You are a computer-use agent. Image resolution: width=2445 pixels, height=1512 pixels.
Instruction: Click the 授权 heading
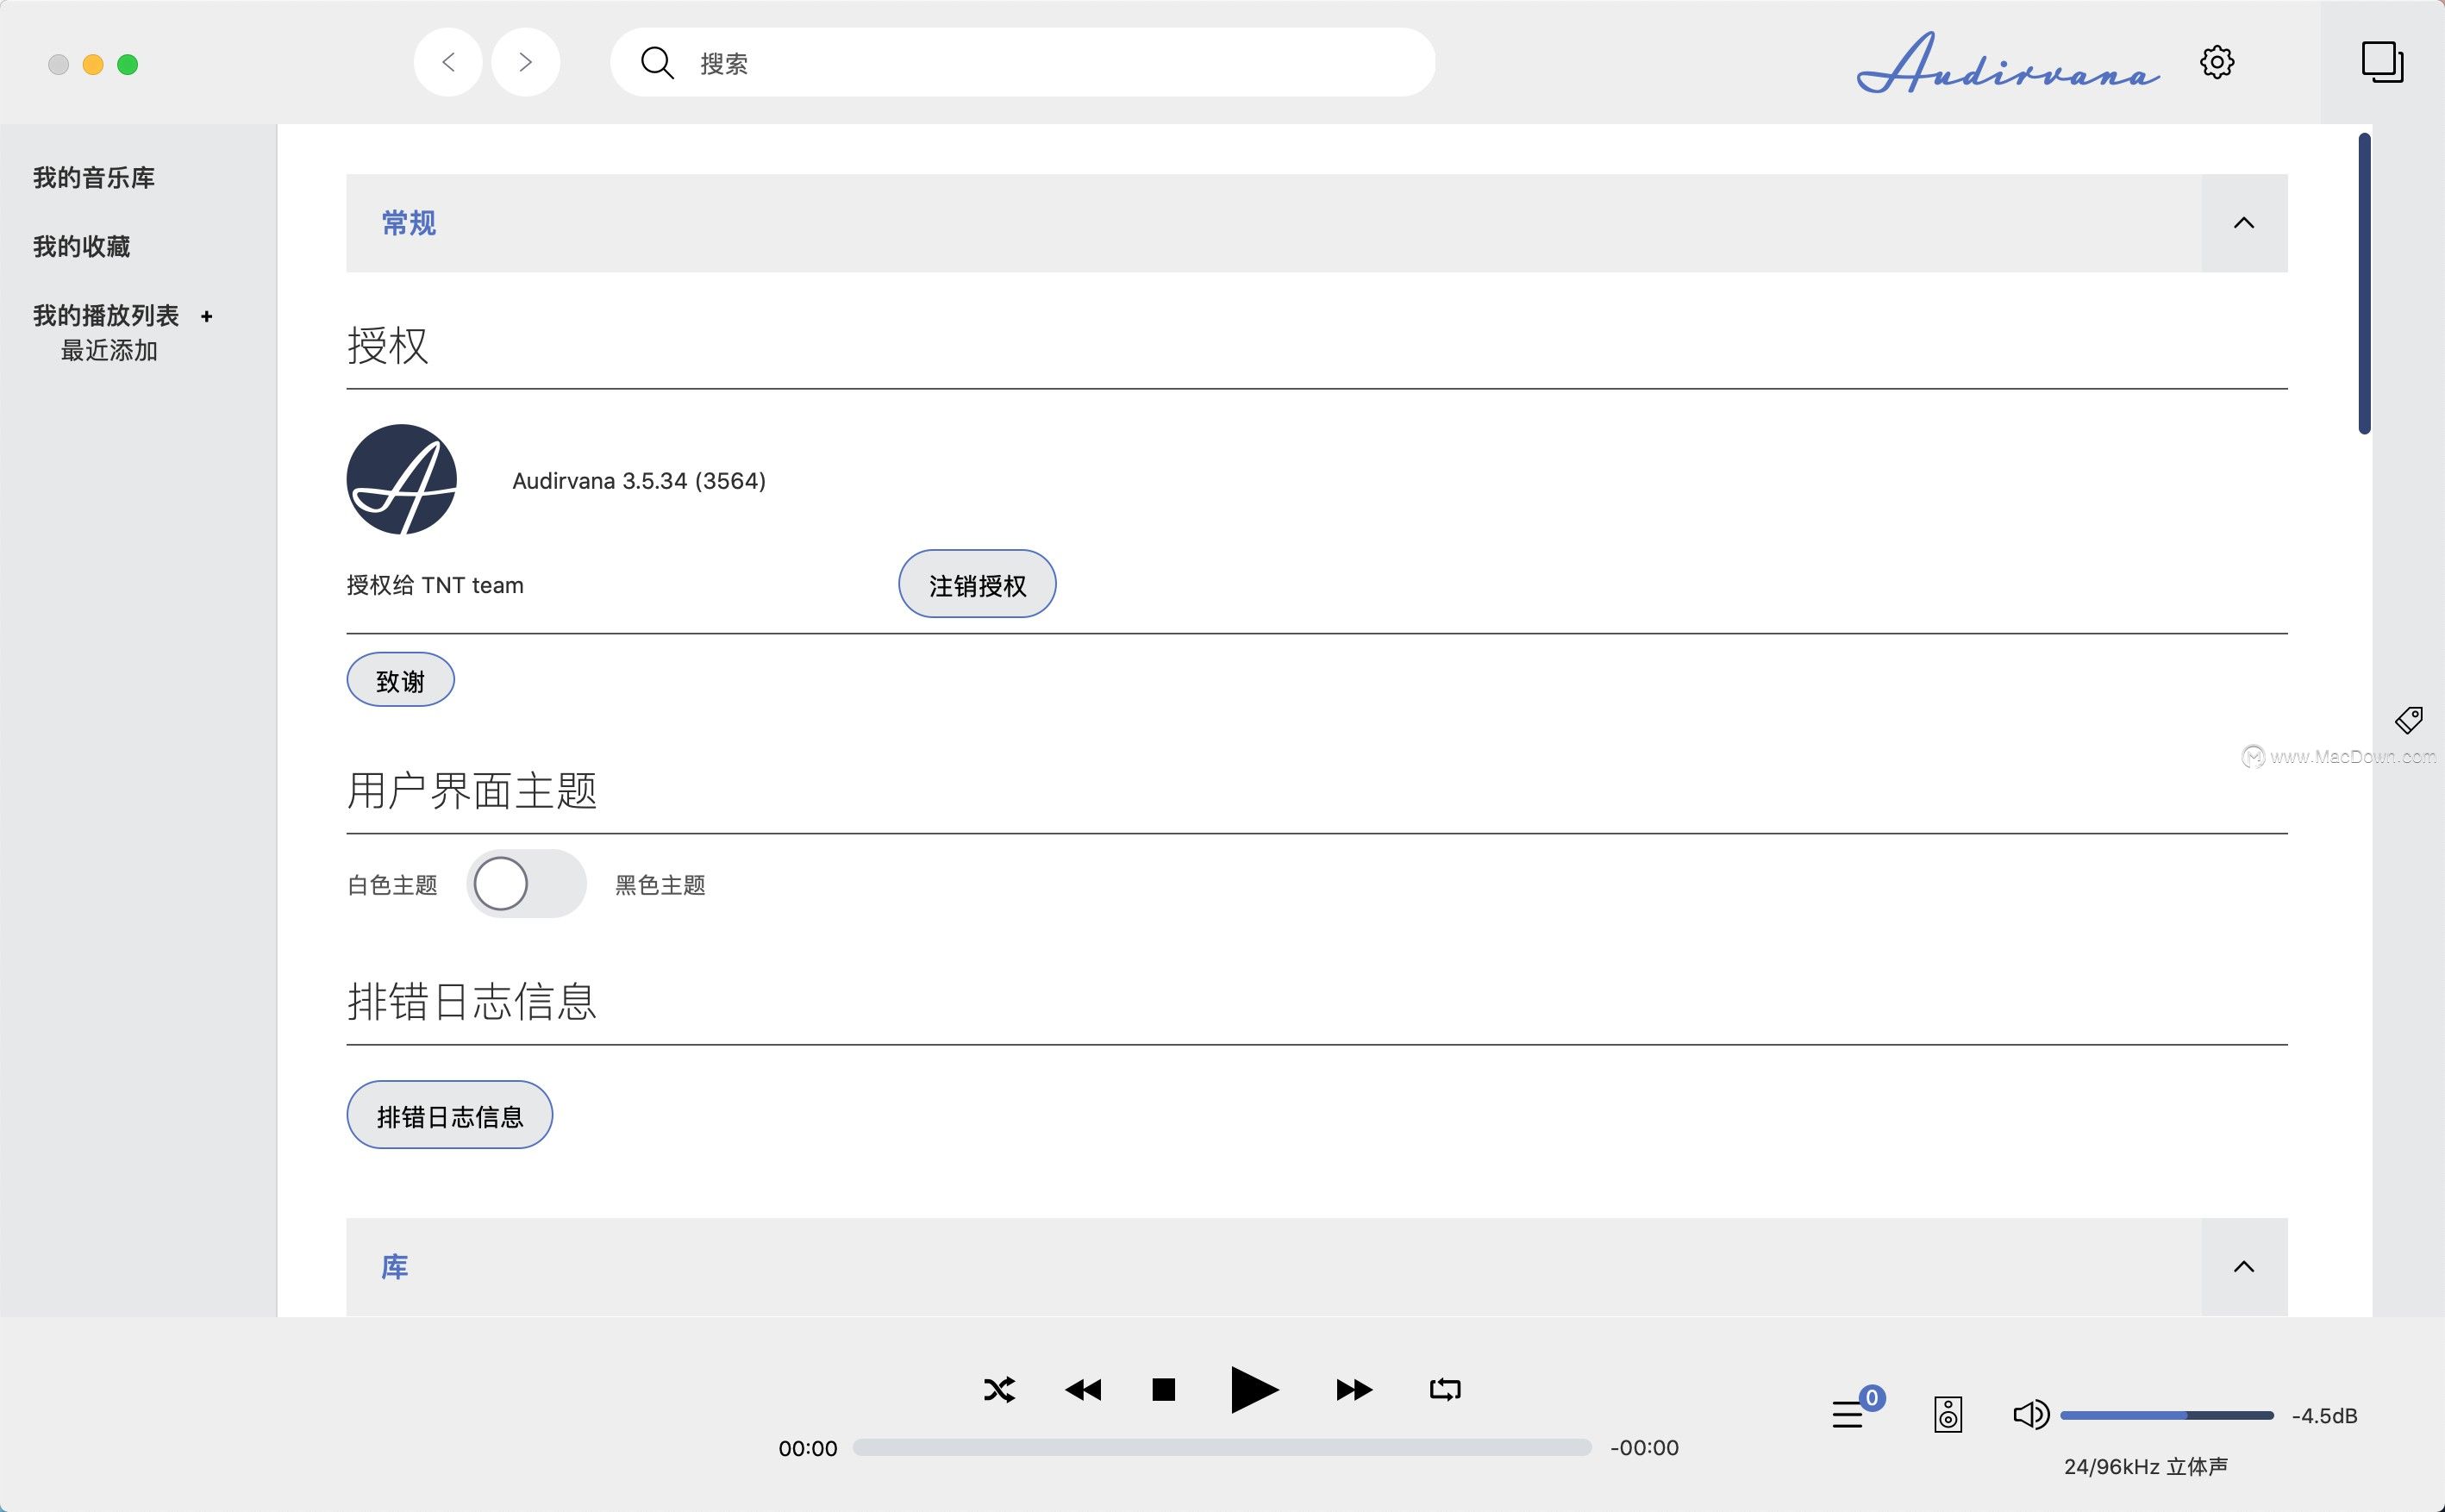coord(388,346)
